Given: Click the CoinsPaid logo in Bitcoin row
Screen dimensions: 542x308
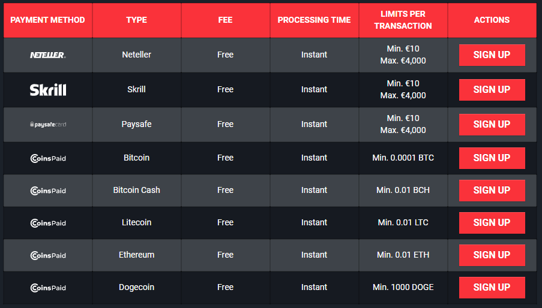Looking at the screenshot, I should (47, 158).
